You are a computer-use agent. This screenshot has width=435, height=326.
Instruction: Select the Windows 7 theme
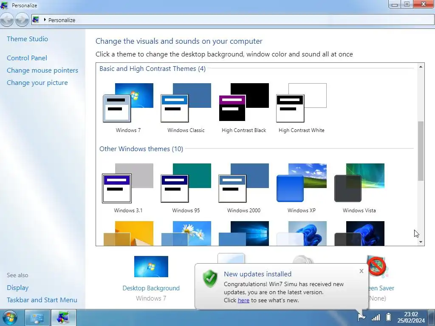click(x=128, y=108)
